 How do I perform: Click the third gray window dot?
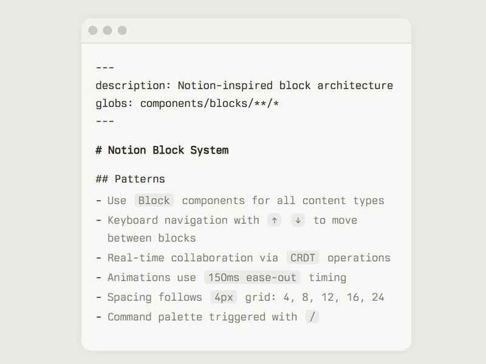[x=122, y=30]
